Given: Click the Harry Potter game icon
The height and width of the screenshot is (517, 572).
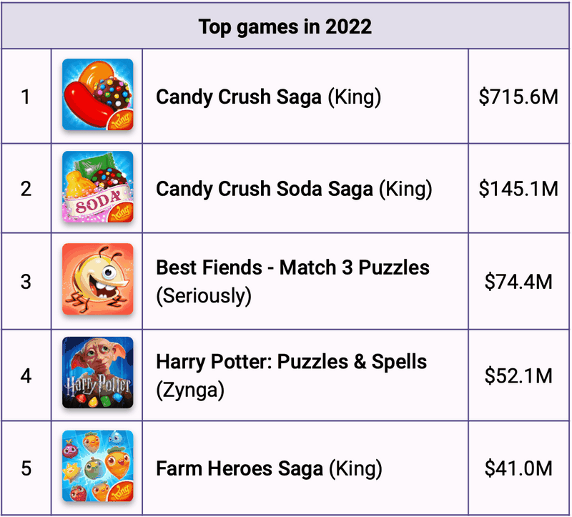Looking at the screenshot, I should click(x=97, y=373).
